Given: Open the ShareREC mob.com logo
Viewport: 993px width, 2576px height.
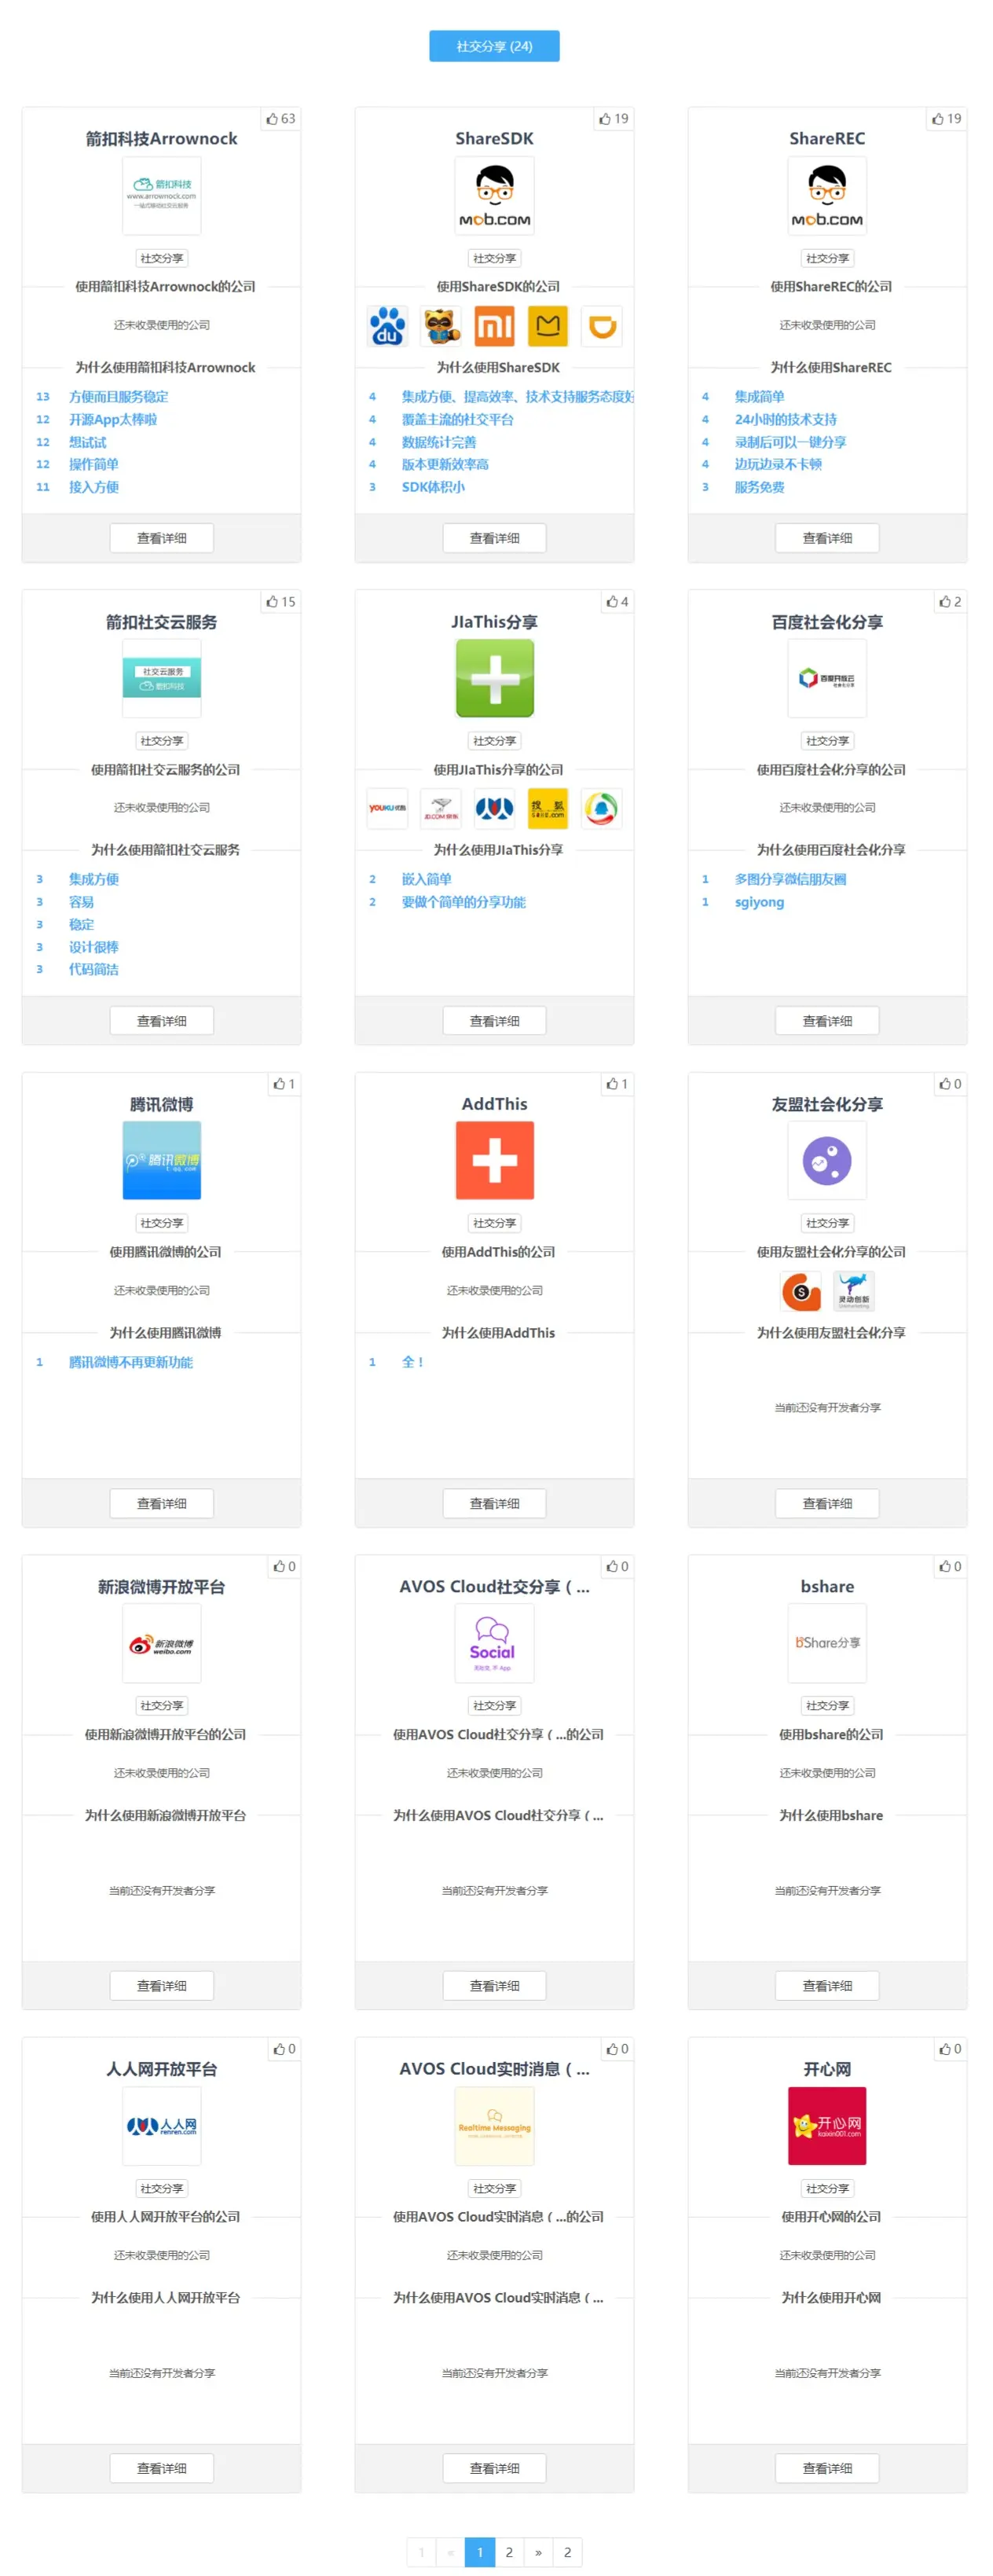Looking at the screenshot, I should click(x=828, y=195).
